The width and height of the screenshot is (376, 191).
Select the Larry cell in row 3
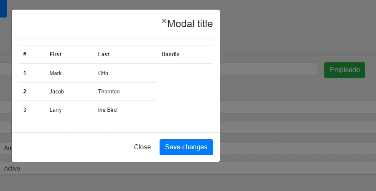click(x=56, y=110)
